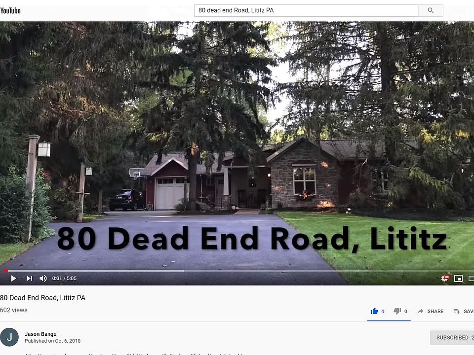This screenshot has width=474, height=355.
Task: Click the SUBSCRIBED button
Action: coord(452,337)
